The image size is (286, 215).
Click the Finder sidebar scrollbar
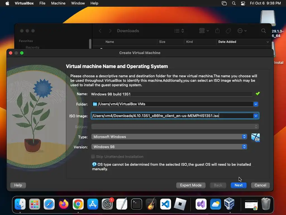90,44
